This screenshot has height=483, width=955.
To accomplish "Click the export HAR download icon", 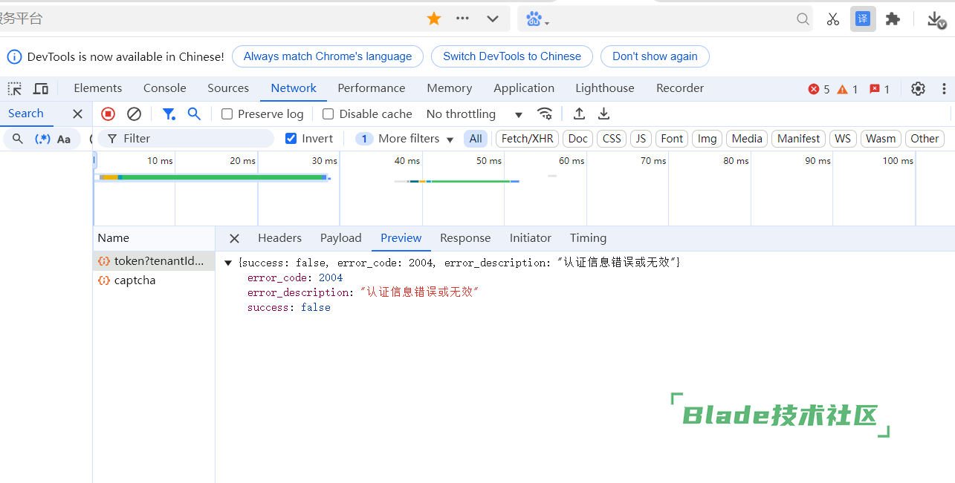I will pos(604,114).
